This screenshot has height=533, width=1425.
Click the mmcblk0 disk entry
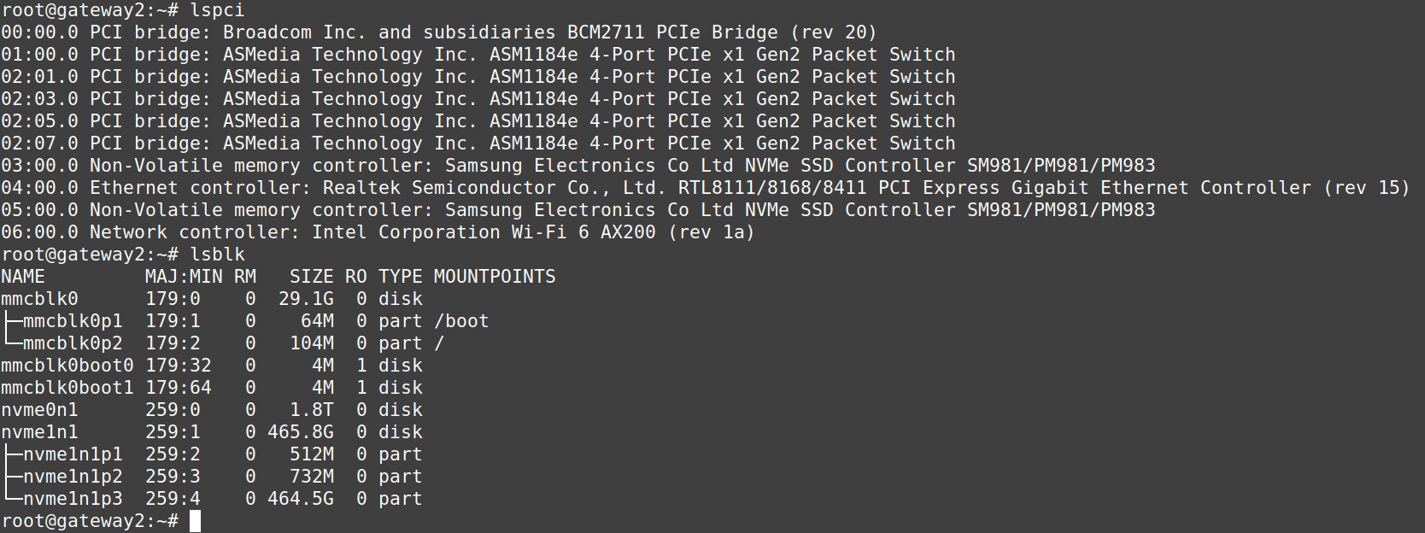tap(39, 299)
